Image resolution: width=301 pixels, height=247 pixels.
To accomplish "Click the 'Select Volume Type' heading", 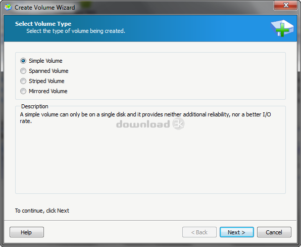I will (x=43, y=24).
